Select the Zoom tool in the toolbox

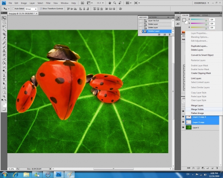(4, 96)
